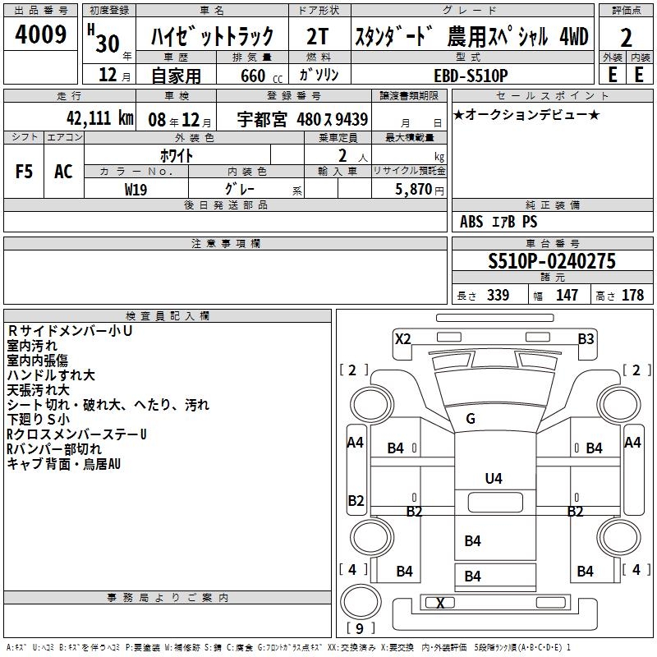
Task: Select the W19 color number
Action: coord(136,189)
